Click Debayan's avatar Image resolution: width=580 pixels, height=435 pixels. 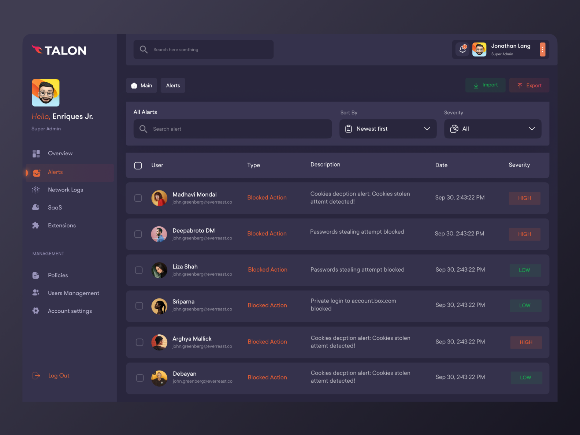coord(159,378)
